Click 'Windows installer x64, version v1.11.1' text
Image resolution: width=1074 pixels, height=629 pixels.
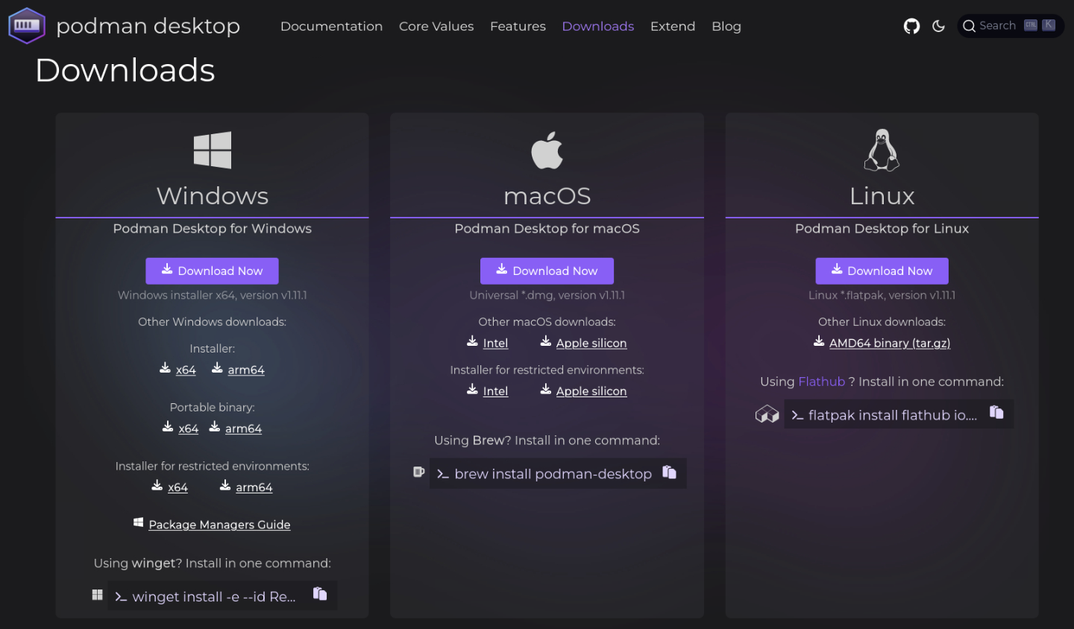coord(212,295)
